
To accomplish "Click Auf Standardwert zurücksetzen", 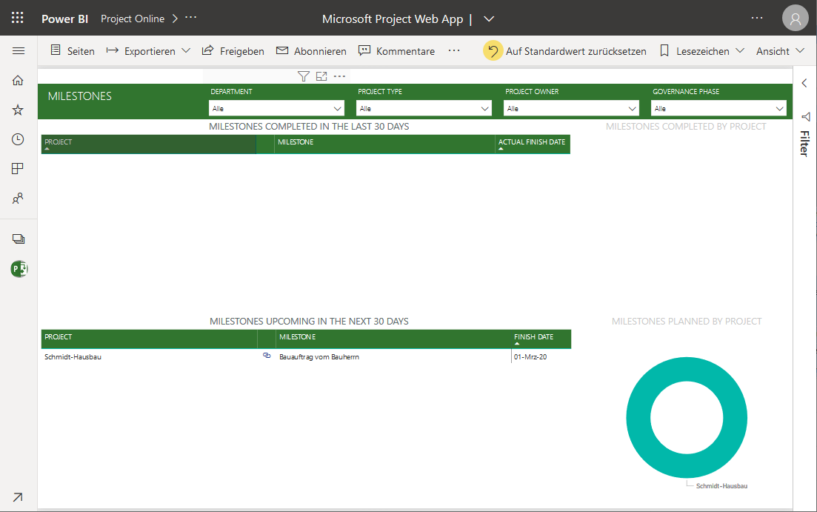I will [565, 50].
